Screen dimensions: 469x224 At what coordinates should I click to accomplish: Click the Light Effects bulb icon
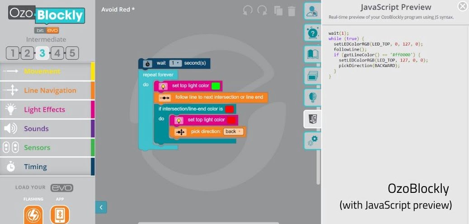point(10,109)
